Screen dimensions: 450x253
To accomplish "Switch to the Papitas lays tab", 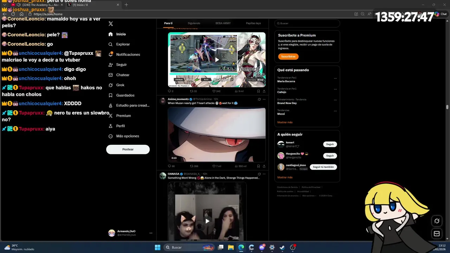I will tap(253, 23).
